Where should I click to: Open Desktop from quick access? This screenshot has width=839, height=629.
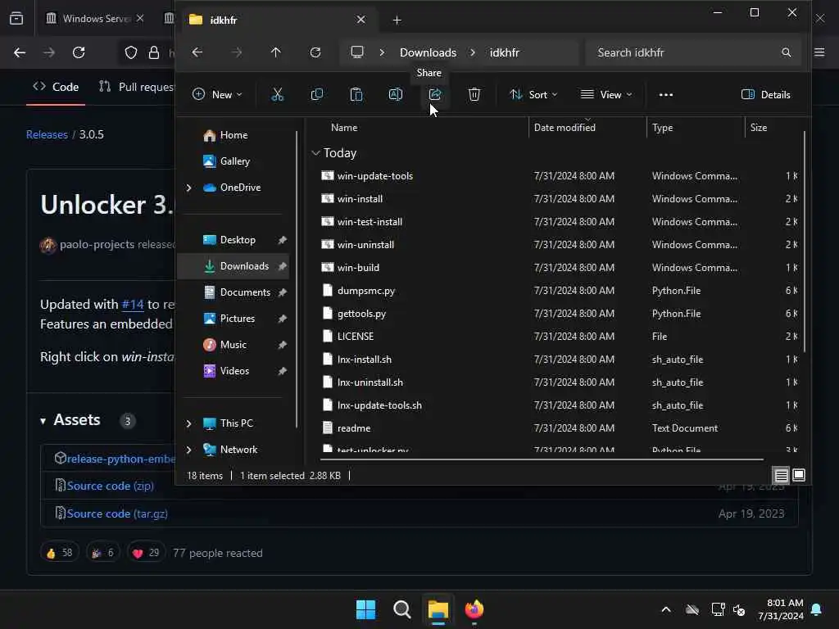pyautogui.click(x=234, y=240)
